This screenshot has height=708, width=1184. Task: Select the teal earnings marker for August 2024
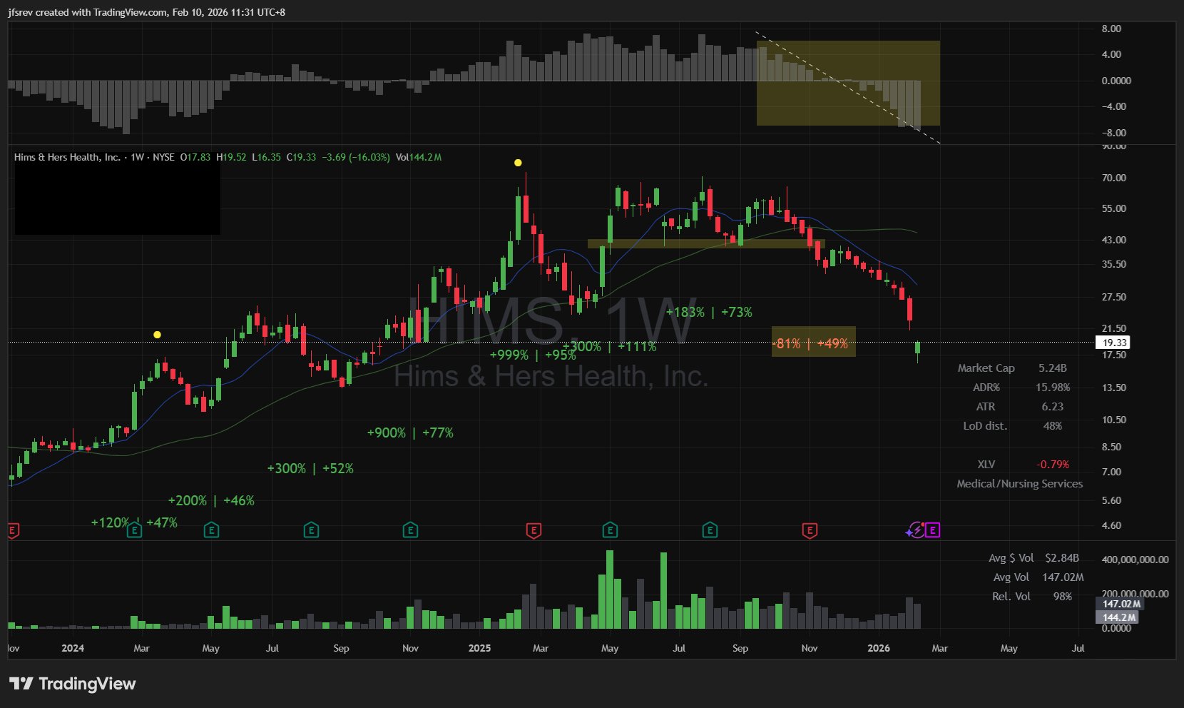pos(311,530)
